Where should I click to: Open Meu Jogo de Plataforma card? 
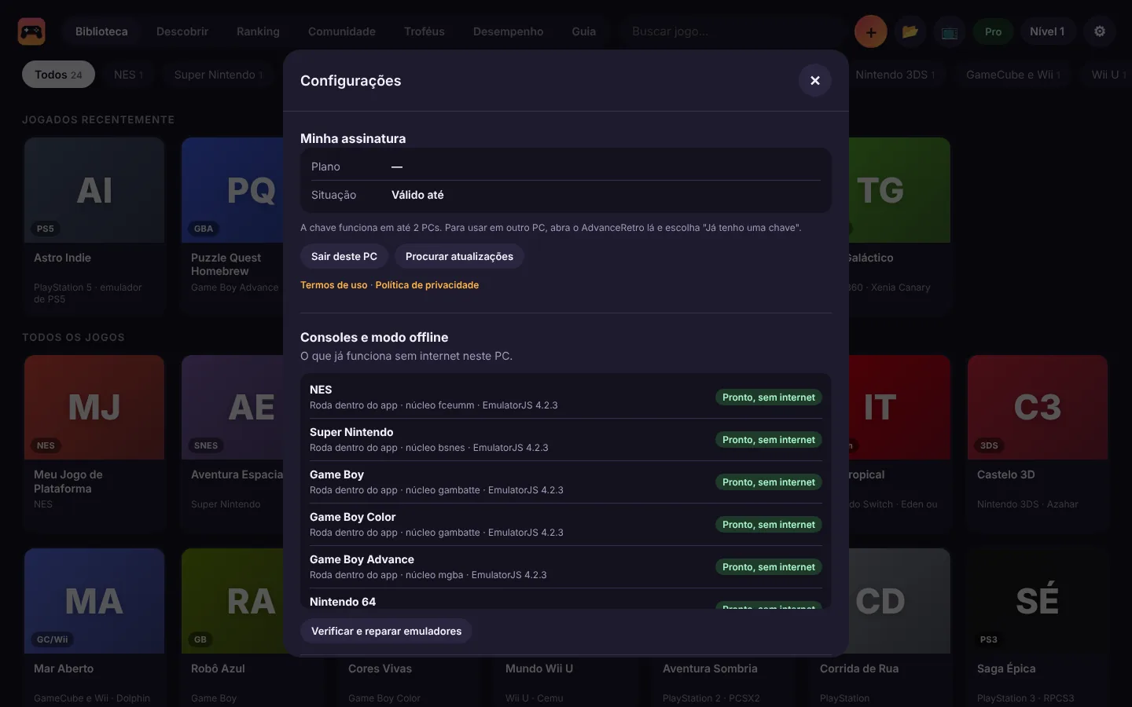(94, 444)
